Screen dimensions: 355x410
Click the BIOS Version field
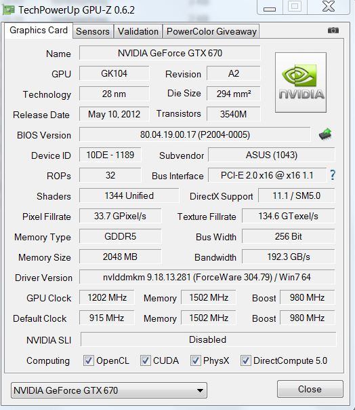(195, 134)
